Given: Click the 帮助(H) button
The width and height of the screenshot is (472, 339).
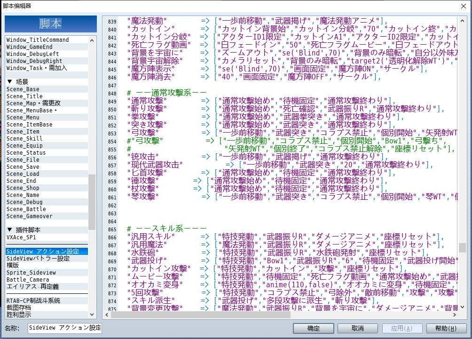Looking at the screenshot, I should coord(446,328).
